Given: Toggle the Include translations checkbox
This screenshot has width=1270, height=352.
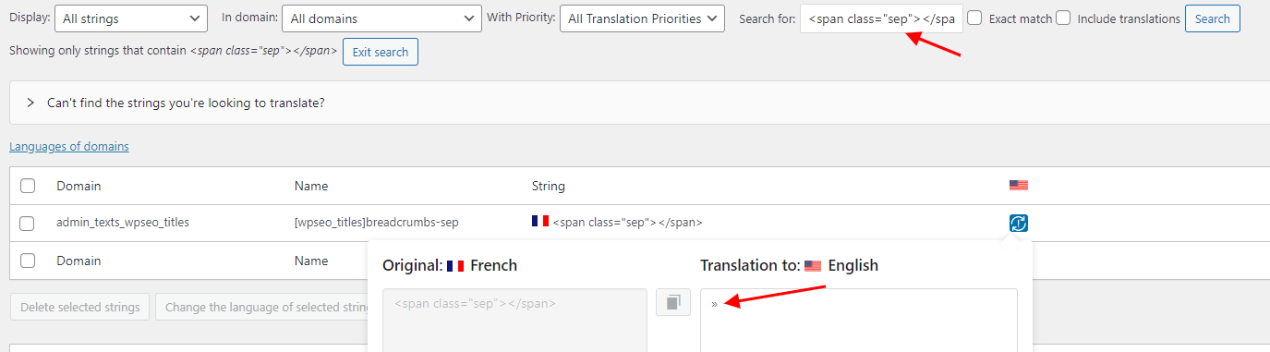Looking at the screenshot, I should point(1063,18).
